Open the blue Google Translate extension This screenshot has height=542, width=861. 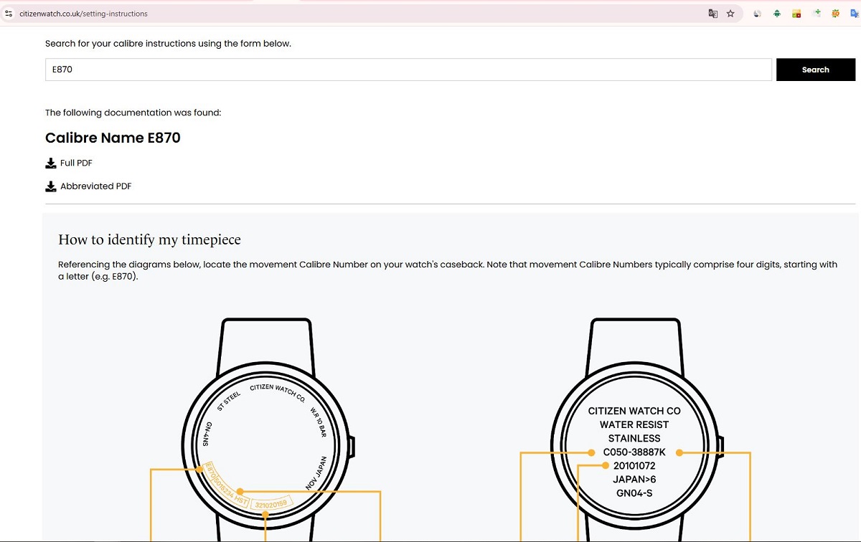[x=855, y=14]
